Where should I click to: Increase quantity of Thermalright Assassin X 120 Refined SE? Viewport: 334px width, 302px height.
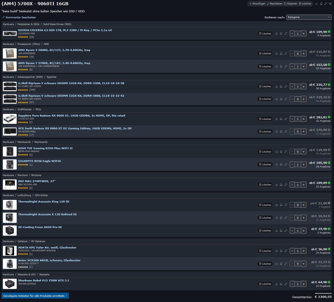point(303,218)
